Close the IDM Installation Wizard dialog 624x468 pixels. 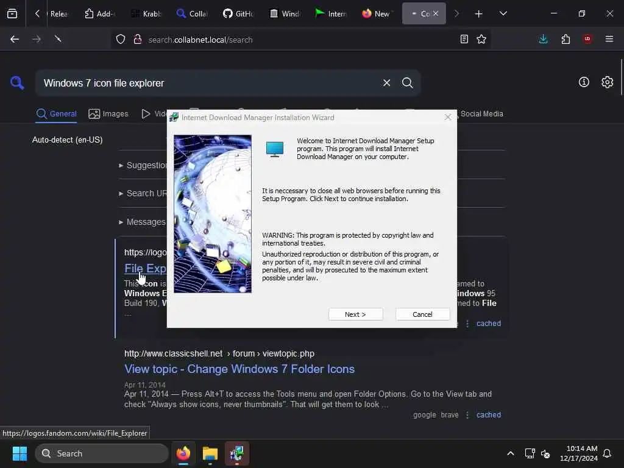coord(448,117)
